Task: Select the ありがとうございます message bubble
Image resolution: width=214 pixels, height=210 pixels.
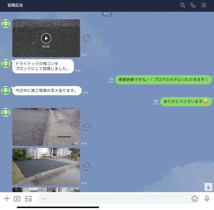Action: (x=186, y=102)
